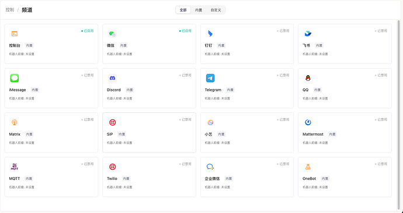This screenshot has width=403, height=213.
Task: Click 已禁用 status on QQ card
Action: (381, 75)
